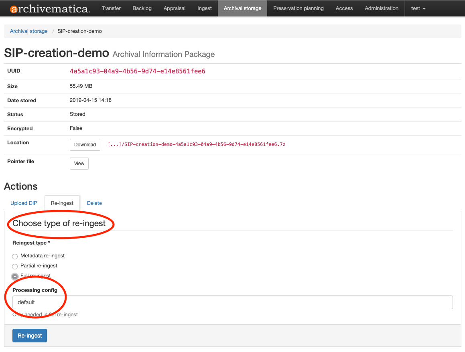Select Archival storage in navbar
The width and height of the screenshot is (465, 352).
242,8
